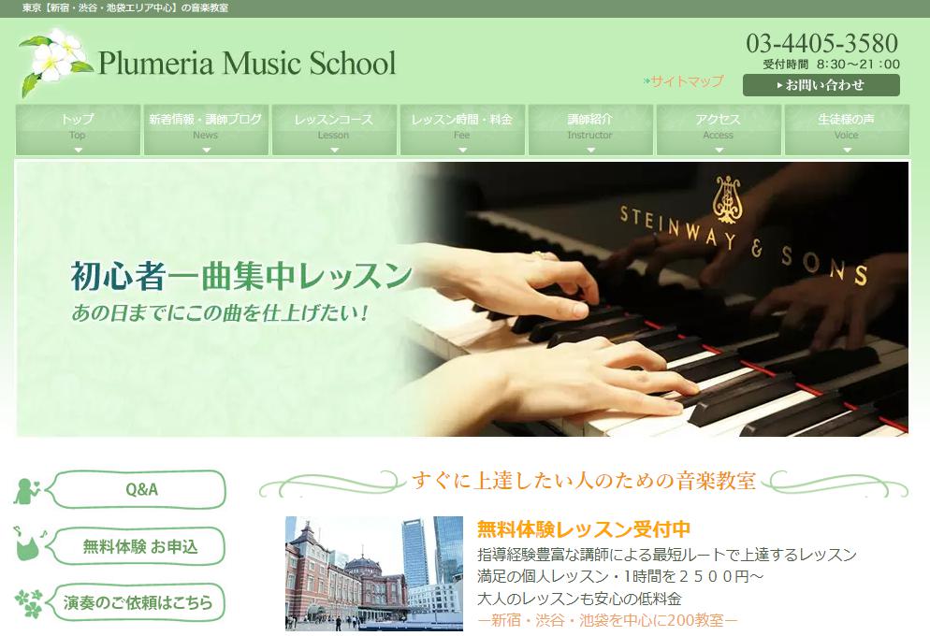Click the music note icon beside 無料体験
Image resolution: width=930 pixels, height=636 pixels.
click(27, 545)
